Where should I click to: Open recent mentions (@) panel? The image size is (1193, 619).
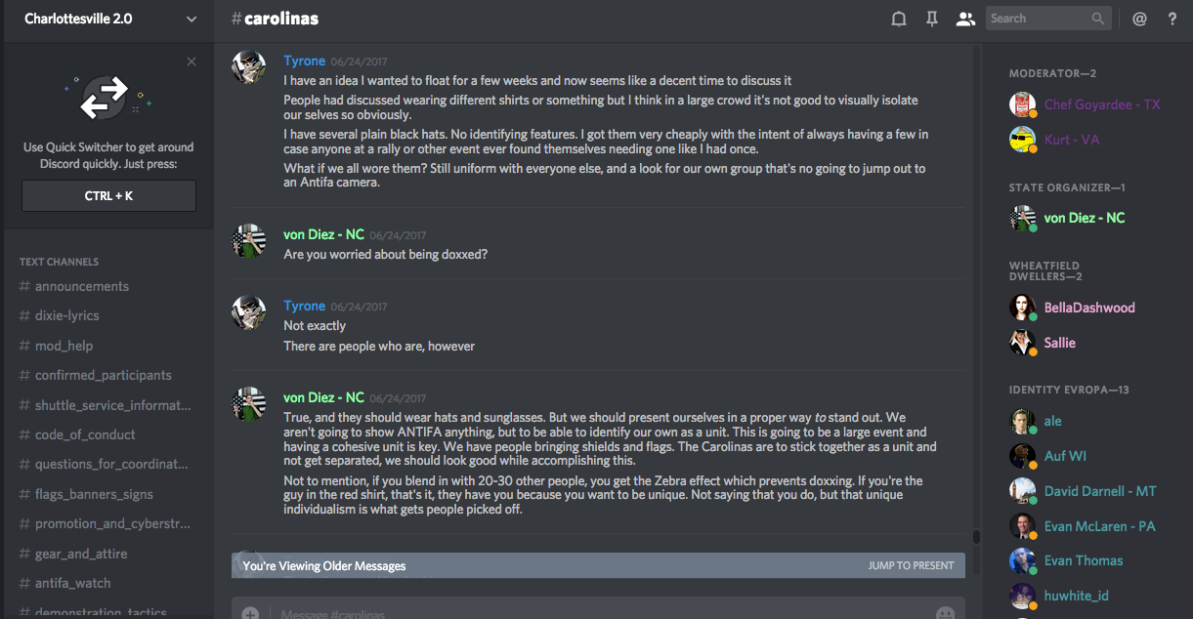1139,19
